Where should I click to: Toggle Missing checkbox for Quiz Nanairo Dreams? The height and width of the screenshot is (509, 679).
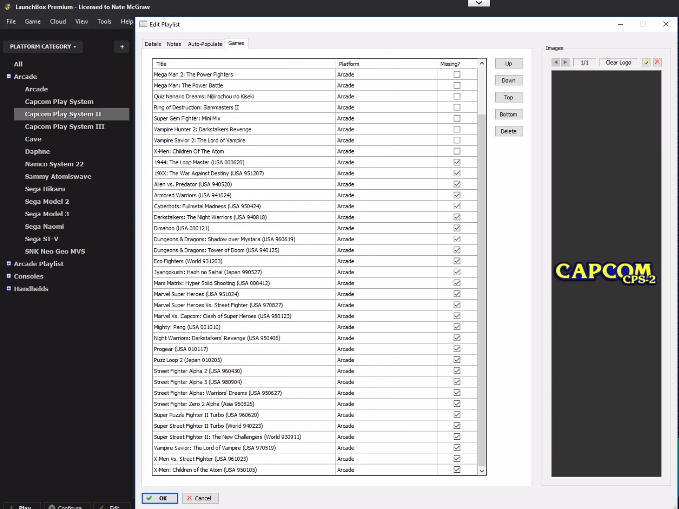tap(457, 96)
